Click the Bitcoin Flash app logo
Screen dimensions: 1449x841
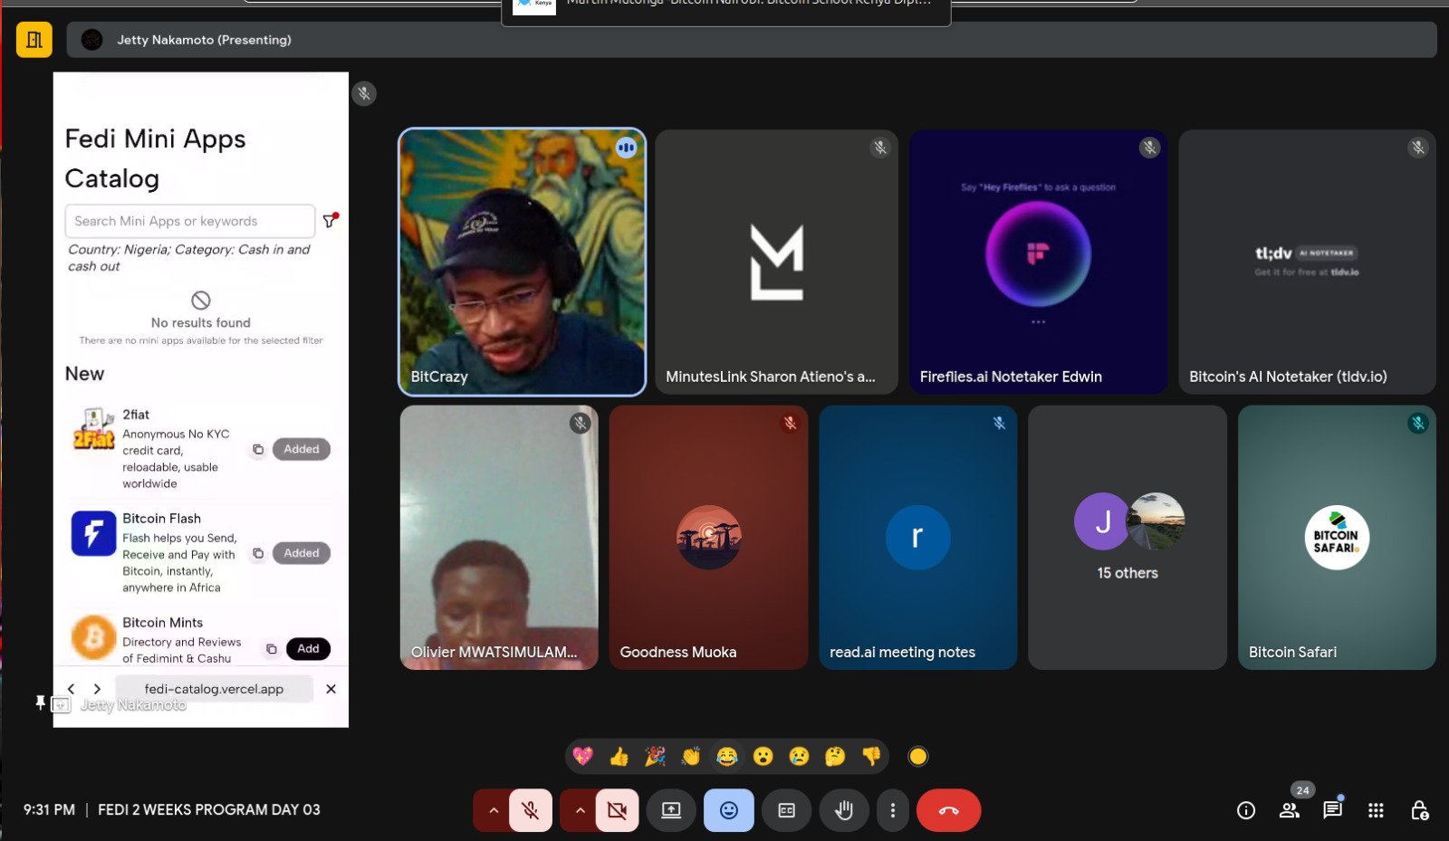coord(93,533)
